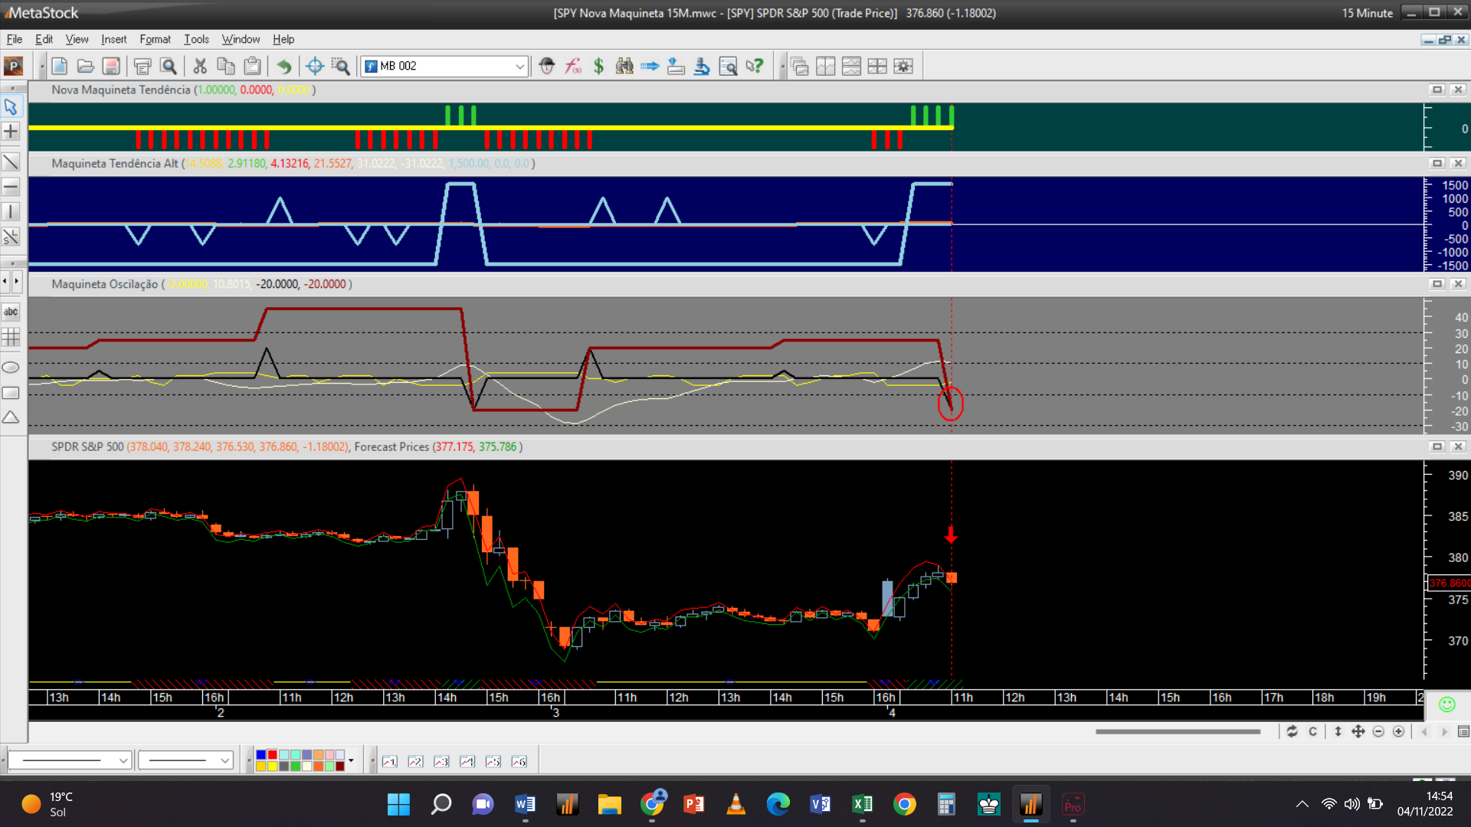Open the Insert menu
This screenshot has height=827, width=1471.
pos(113,39)
